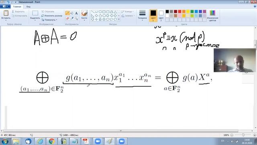Switch to the Главная tab

[x=17, y=7]
